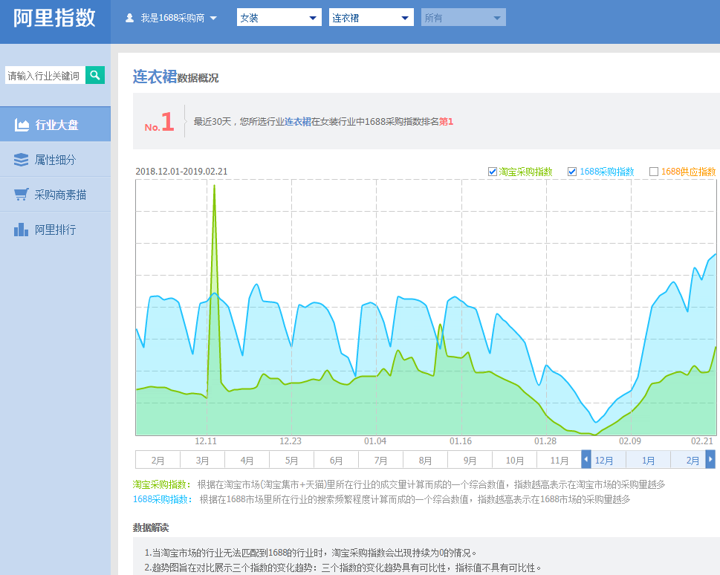Screen dimensions: 720x575
Task: Click the 连衣裙 link in ranking text
Action: pyautogui.click(x=298, y=121)
